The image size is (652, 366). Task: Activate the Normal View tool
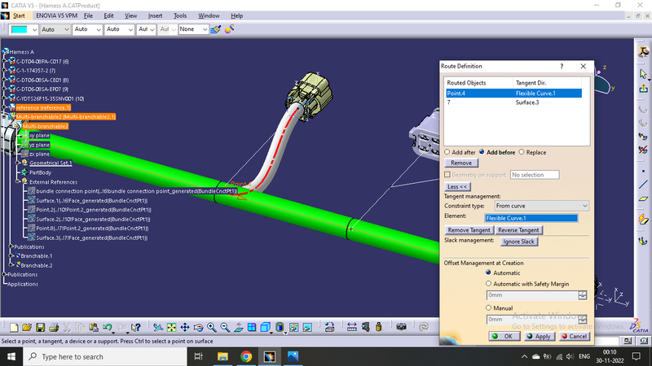click(239, 328)
